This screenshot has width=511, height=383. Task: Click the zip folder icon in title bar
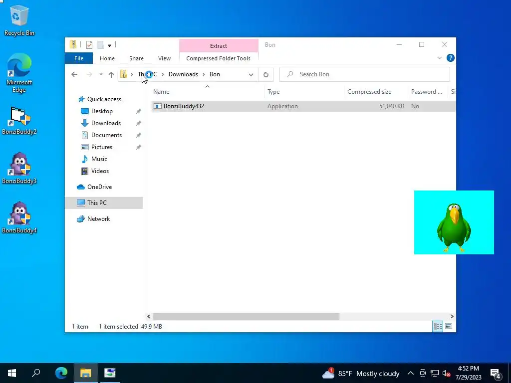(x=73, y=44)
